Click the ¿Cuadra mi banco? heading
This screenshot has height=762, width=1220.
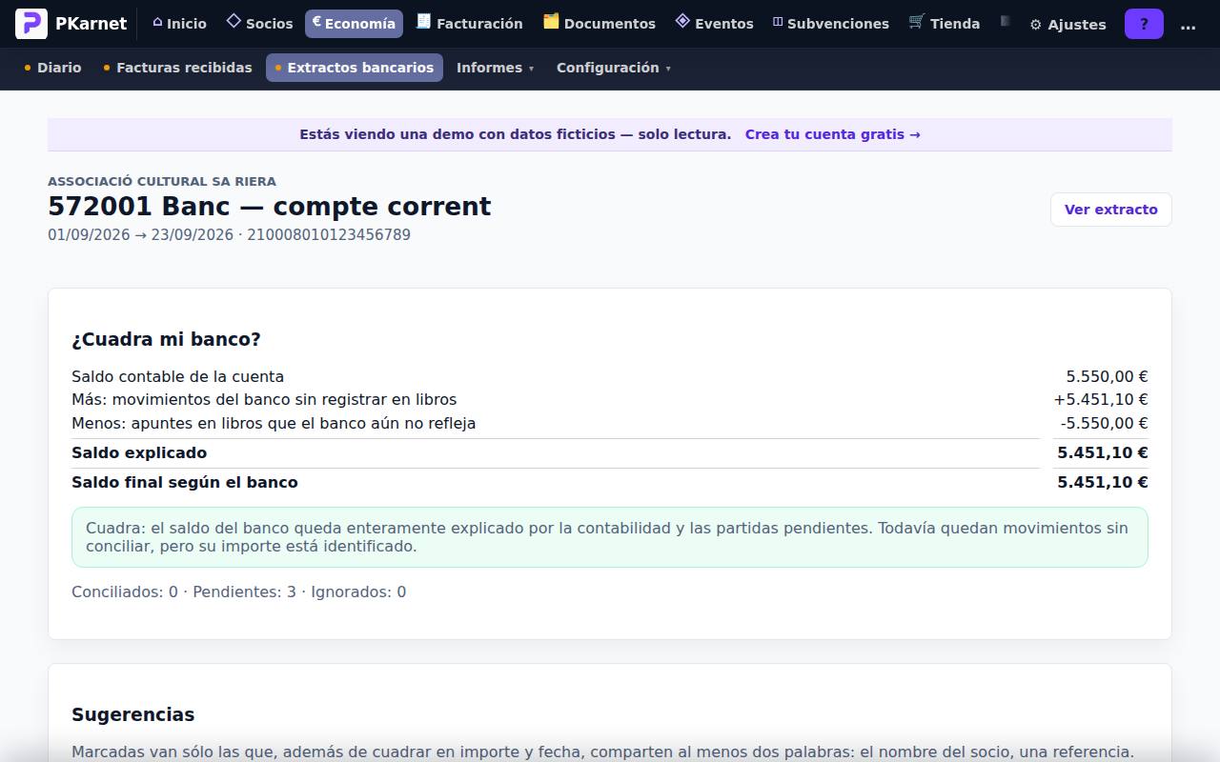[166, 339]
